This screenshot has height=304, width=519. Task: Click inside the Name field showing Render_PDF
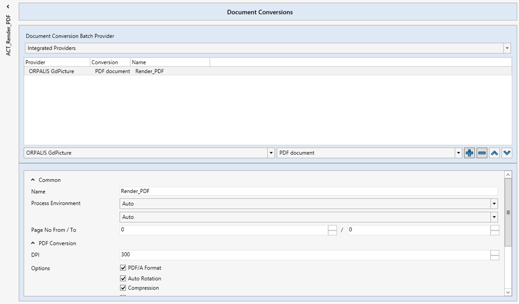point(195,191)
